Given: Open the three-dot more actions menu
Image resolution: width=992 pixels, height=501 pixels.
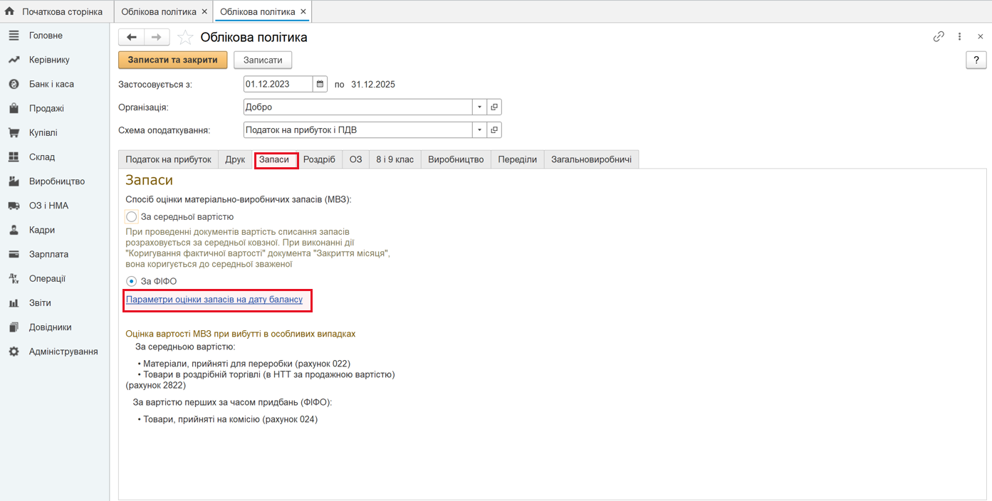Looking at the screenshot, I should coord(959,37).
